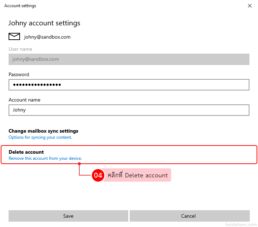Click the Account name field containing Johny
258x227 pixels.
129,110
